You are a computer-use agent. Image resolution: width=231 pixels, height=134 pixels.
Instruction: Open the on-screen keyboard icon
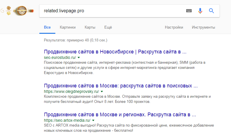[x=189, y=11]
